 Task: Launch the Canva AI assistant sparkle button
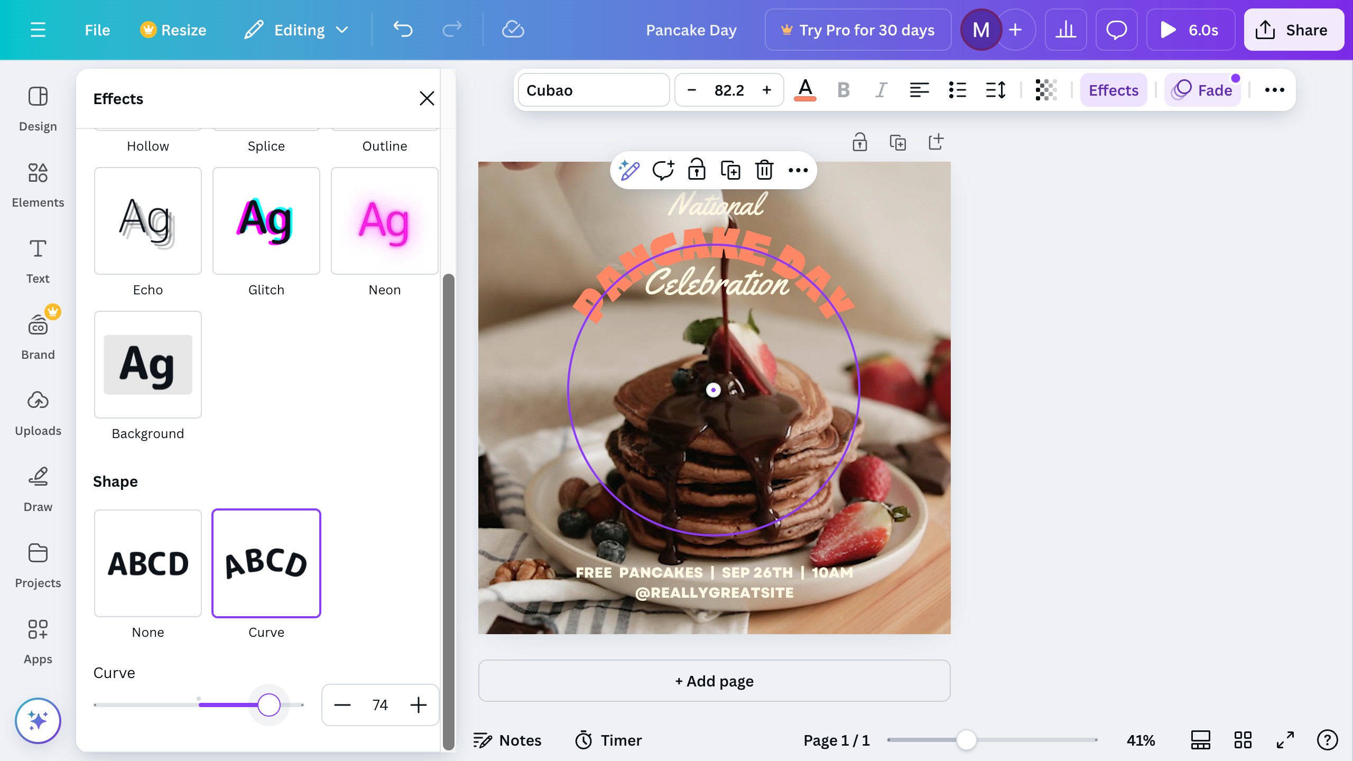(38, 721)
